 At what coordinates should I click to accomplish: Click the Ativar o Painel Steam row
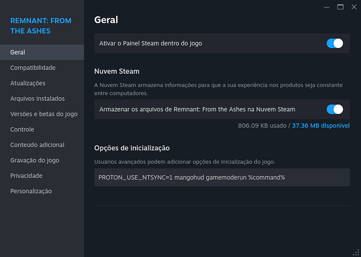(222, 43)
